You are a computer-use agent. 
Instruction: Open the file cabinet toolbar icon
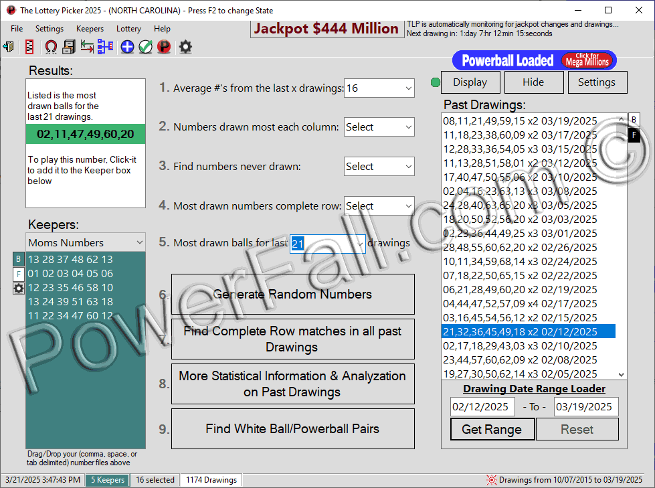point(68,47)
